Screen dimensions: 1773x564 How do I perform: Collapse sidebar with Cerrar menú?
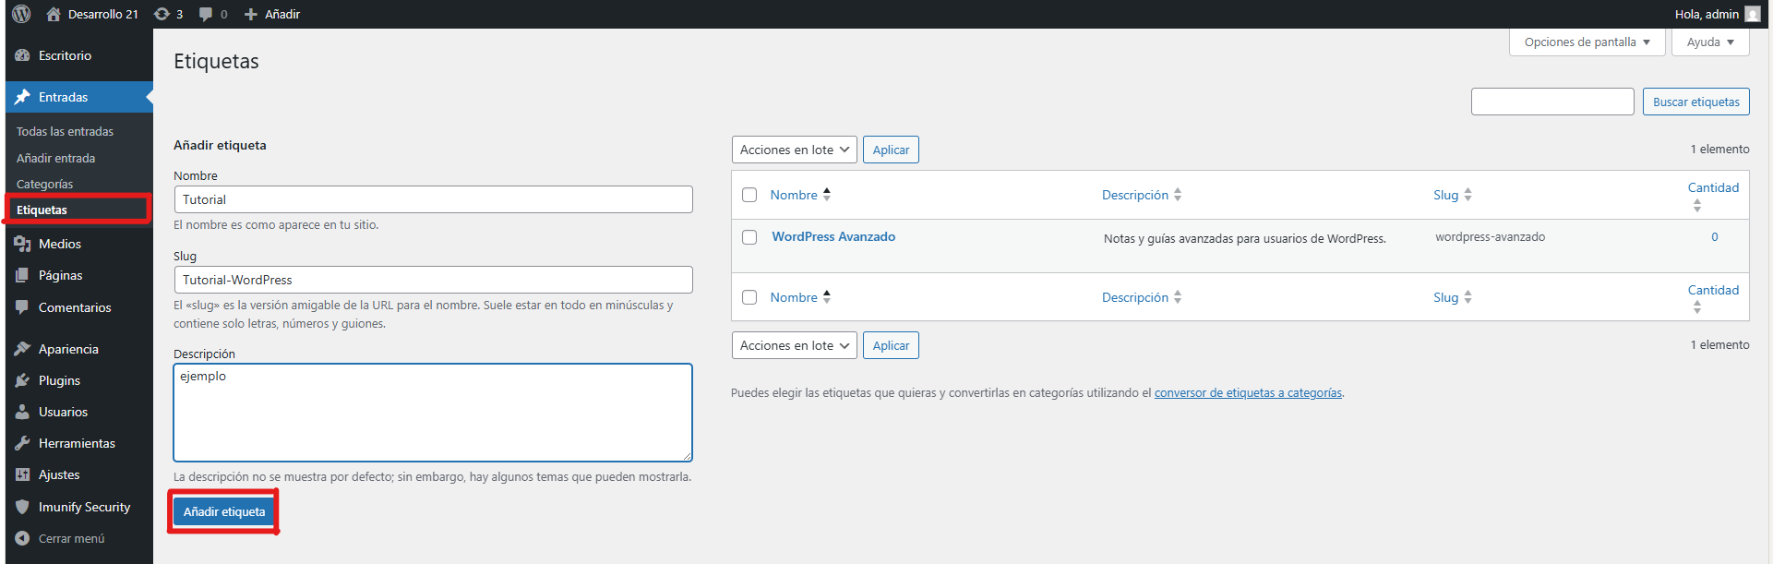coord(71,538)
